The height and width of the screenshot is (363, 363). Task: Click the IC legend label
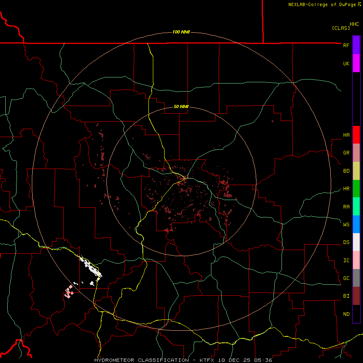click(346, 261)
